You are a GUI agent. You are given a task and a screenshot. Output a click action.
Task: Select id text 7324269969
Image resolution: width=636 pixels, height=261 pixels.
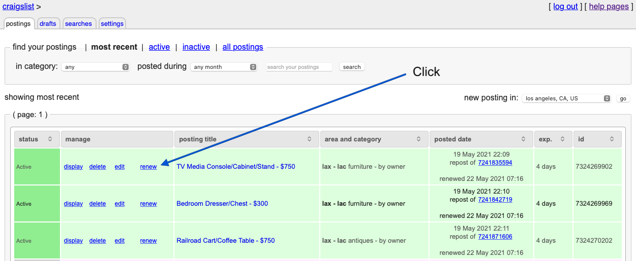pos(594,204)
